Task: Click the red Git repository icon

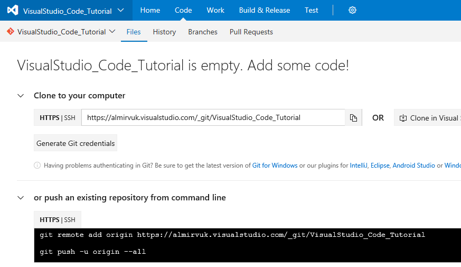Action: pos(11,31)
